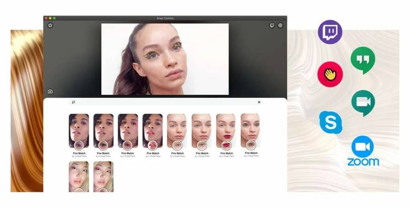Clear the search with the X icon
410x208 pixels.
[x=259, y=102]
